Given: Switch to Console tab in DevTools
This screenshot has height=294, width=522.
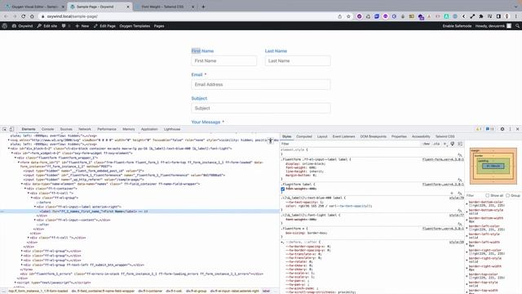Looking at the screenshot, I should [47, 129].
